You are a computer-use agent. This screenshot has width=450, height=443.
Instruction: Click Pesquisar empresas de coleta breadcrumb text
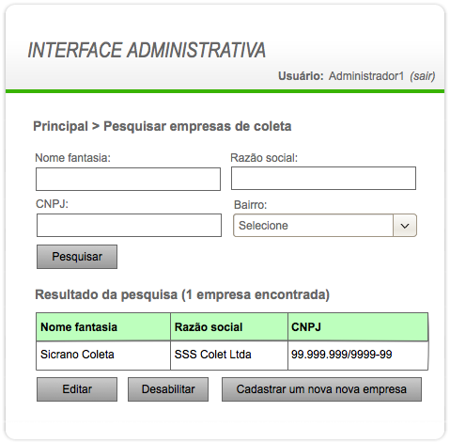[197, 126]
